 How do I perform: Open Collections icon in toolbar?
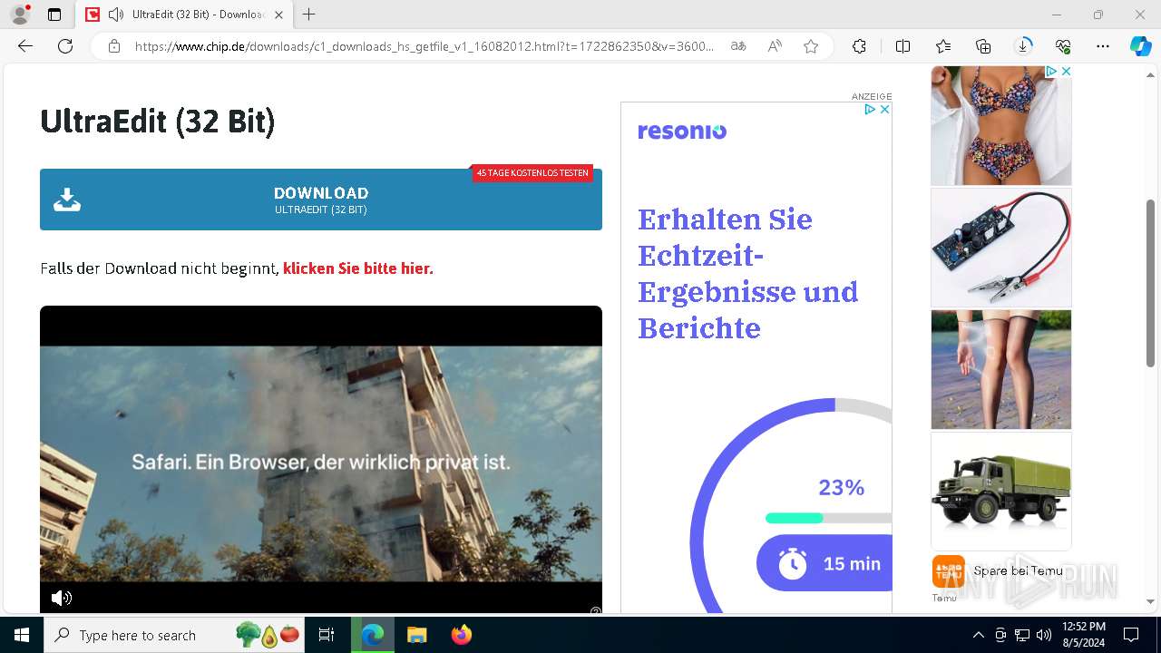tap(983, 46)
